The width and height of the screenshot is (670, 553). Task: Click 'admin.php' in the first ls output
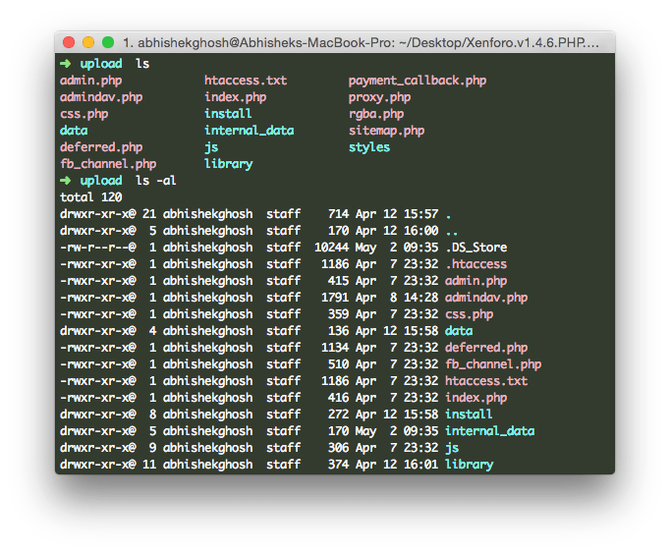pos(91,81)
